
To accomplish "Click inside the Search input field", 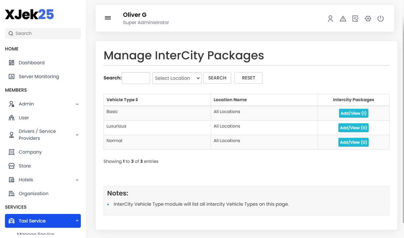I will (x=136, y=78).
